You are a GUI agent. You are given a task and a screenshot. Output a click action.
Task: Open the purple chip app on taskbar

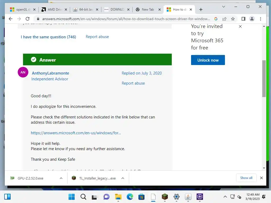tap(200, 197)
